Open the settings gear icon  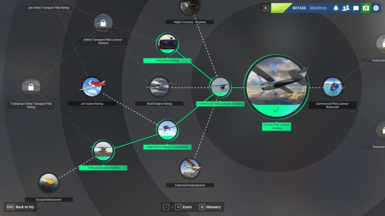coord(376,8)
